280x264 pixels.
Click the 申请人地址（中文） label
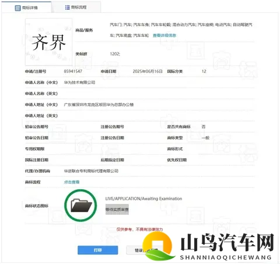click(41, 105)
